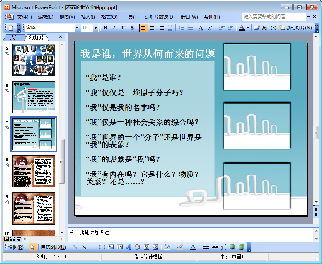Switch to the 大纲 outline tab
This screenshot has width=322, height=264.
tap(15, 37)
